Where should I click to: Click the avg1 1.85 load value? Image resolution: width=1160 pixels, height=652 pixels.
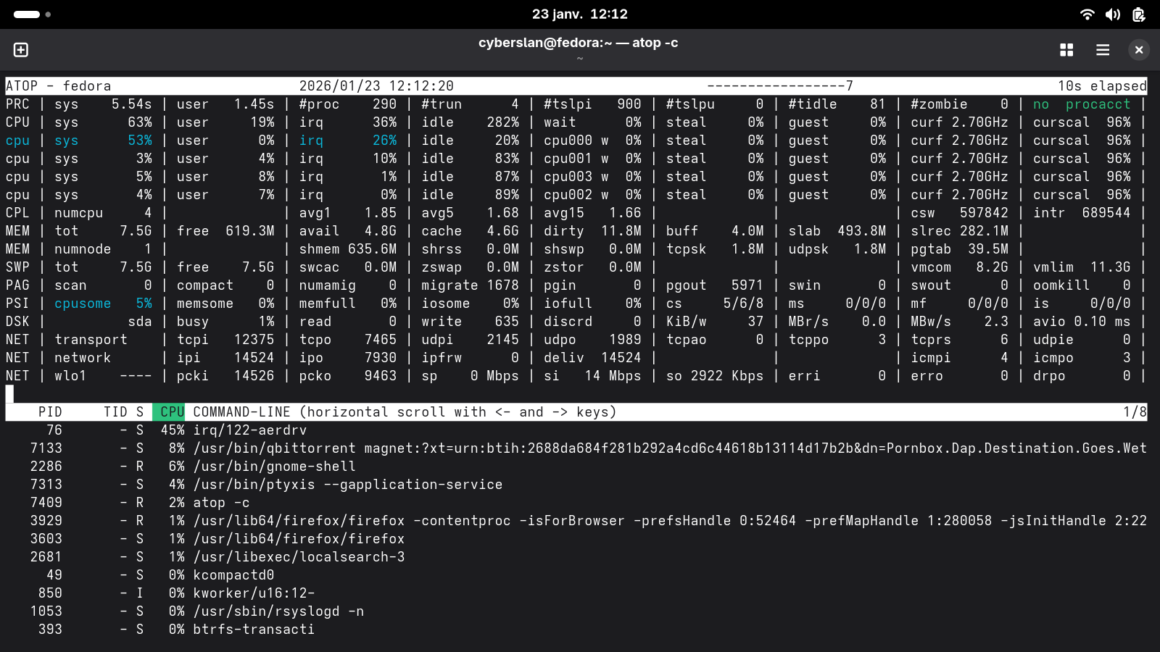coord(348,213)
